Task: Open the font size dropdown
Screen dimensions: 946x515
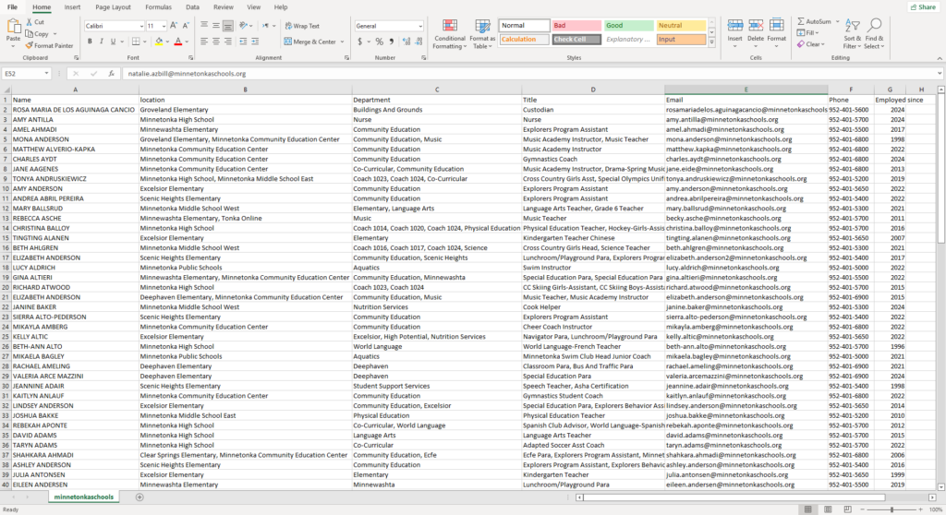Action: [x=164, y=26]
